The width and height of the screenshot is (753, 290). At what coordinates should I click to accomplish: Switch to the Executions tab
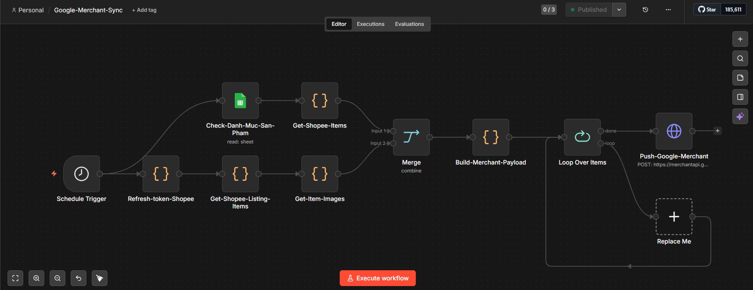(370, 24)
